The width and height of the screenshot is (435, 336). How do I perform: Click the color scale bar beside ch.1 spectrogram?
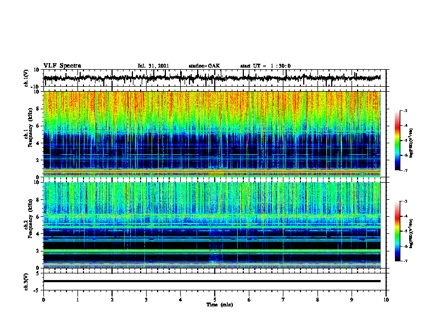coord(397,141)
